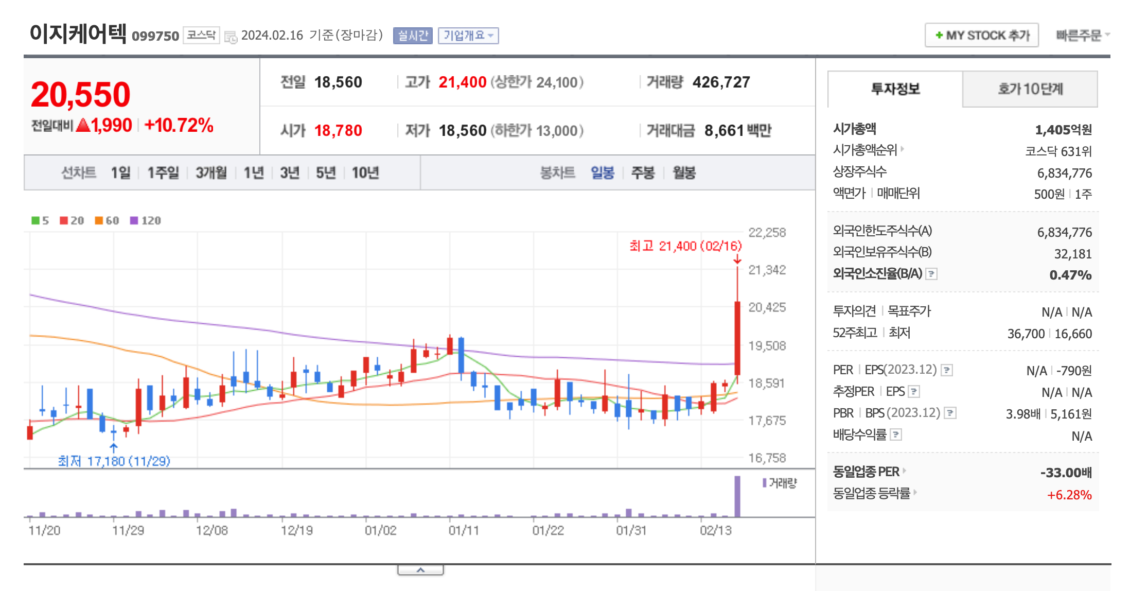The width and height of the screenshot is (1130, 591).
Task: Click help icon next to PBR BPS(2023.12)
Action: tap(950, 413)
